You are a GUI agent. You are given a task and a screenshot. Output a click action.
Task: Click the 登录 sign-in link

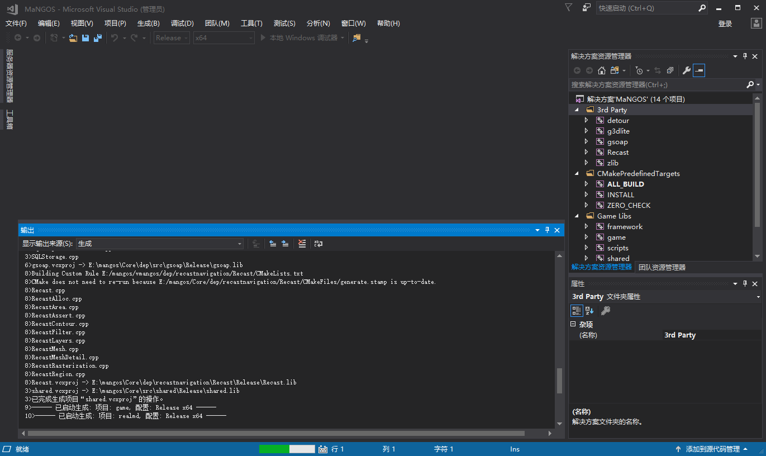(x=725, y=23)
